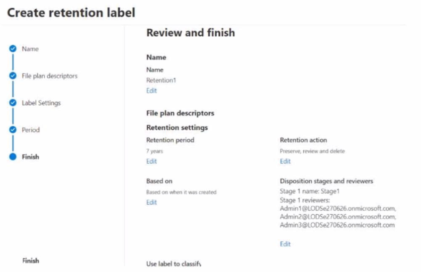Go to the Name wizard step
421x272 pixels.
pos(30,49)
